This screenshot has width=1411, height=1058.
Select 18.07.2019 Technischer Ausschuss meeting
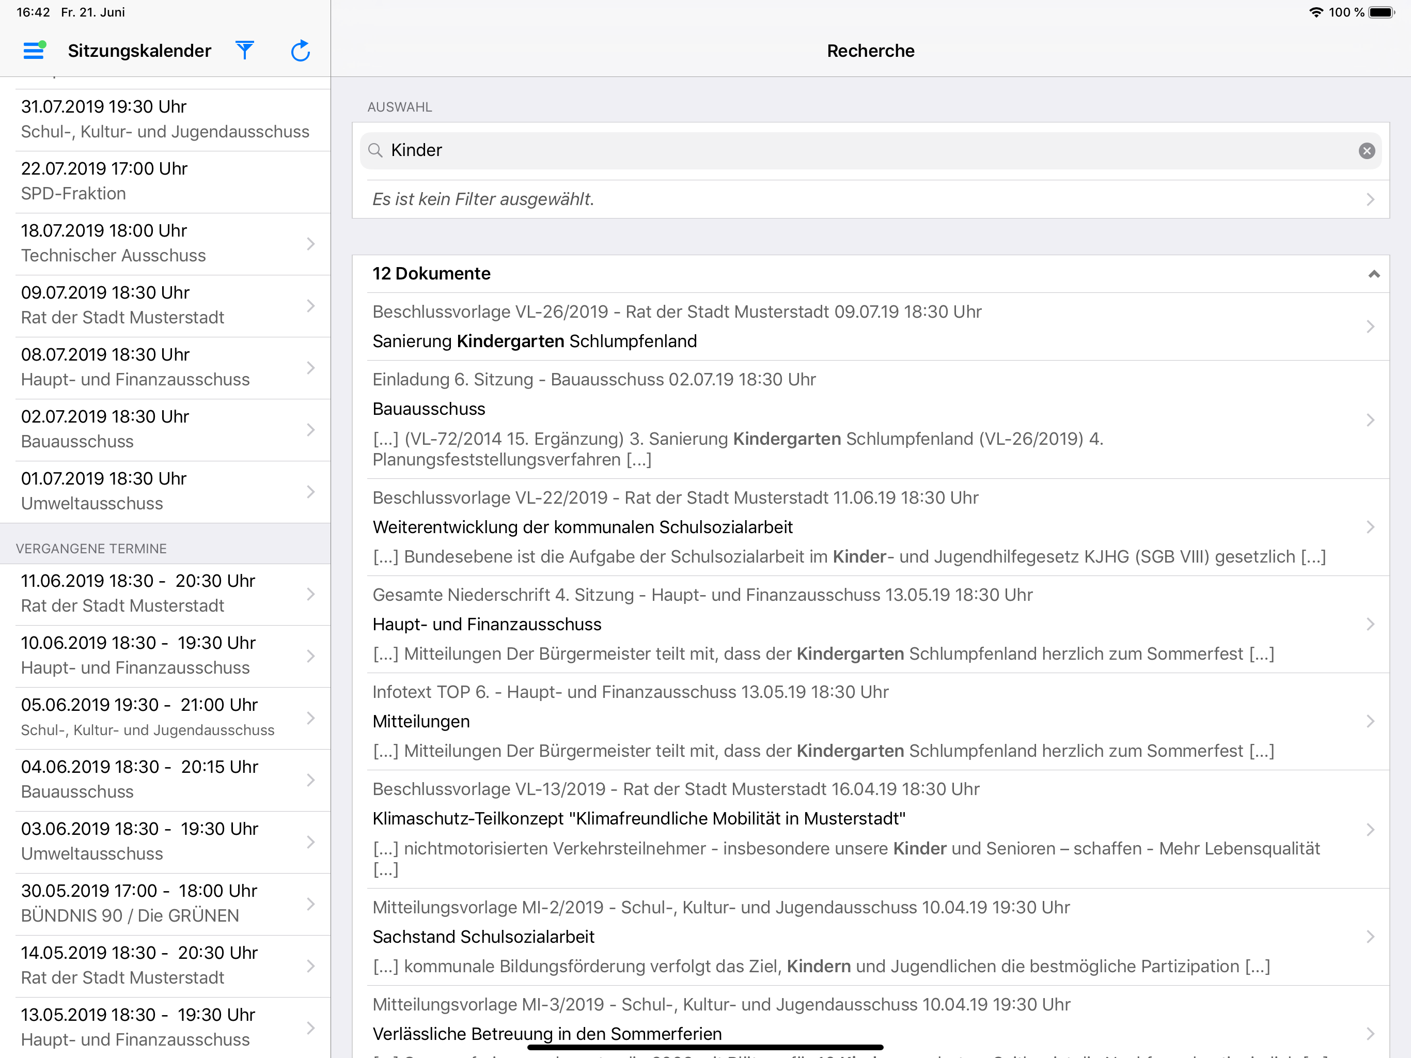point(165,244)
